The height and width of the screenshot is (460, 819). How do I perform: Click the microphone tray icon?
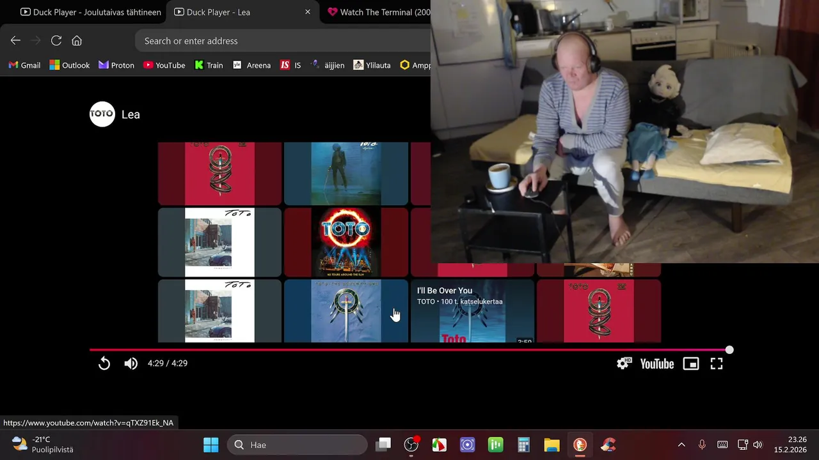pyautogui.click(x=702, y=445)
